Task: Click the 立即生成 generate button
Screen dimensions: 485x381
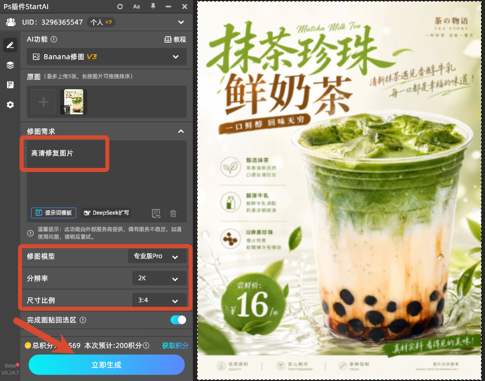Action: (106, 364)
